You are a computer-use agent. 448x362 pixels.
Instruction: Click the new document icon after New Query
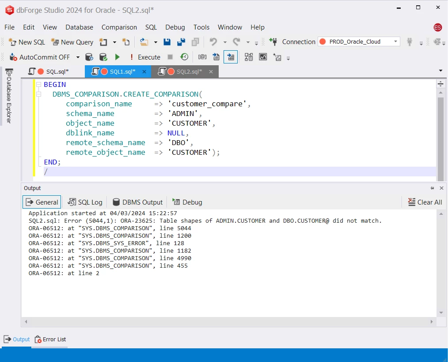tap(103, 42)
